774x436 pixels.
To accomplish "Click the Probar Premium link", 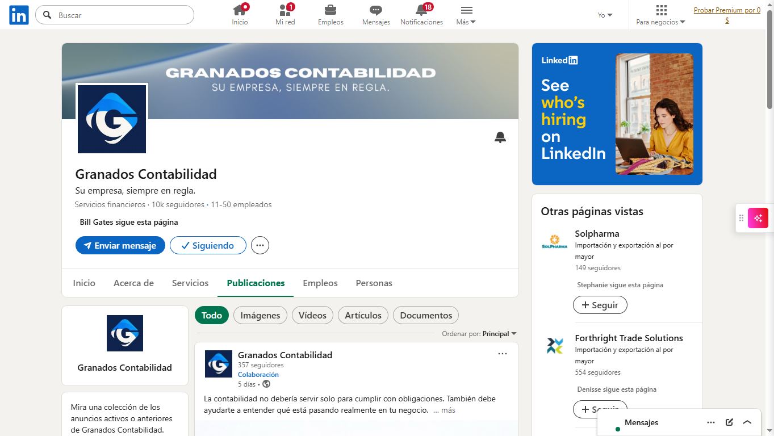I will click(727, 15).
